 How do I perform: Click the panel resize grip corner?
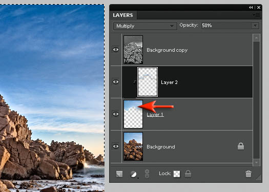coord(259,178)
